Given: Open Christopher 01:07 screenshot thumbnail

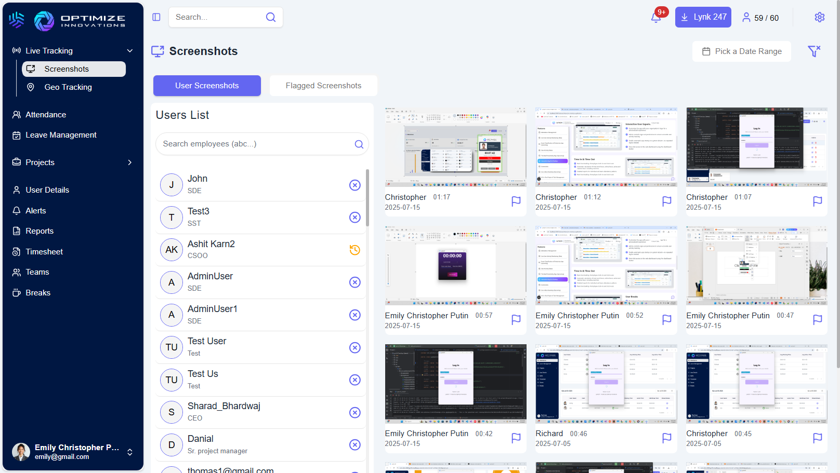Looking at the screenshot, I should pyautogui.click(x=756, y=147).
